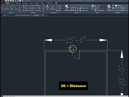Expand the Layers panel
129x97 pixels.
[x=77, y=13]
